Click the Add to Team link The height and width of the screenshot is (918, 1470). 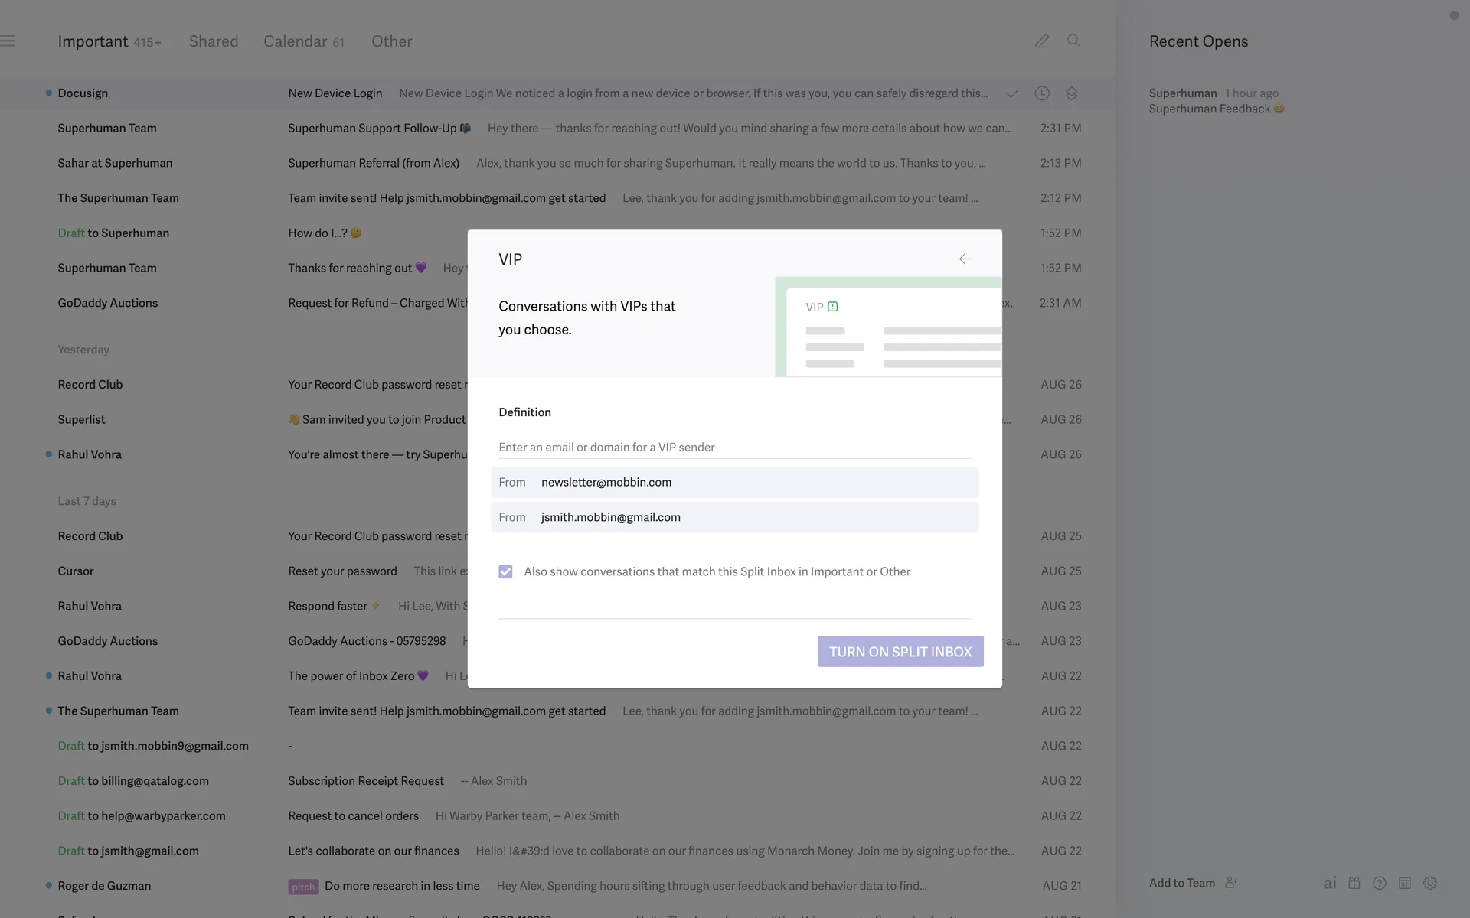(1182, 883)
